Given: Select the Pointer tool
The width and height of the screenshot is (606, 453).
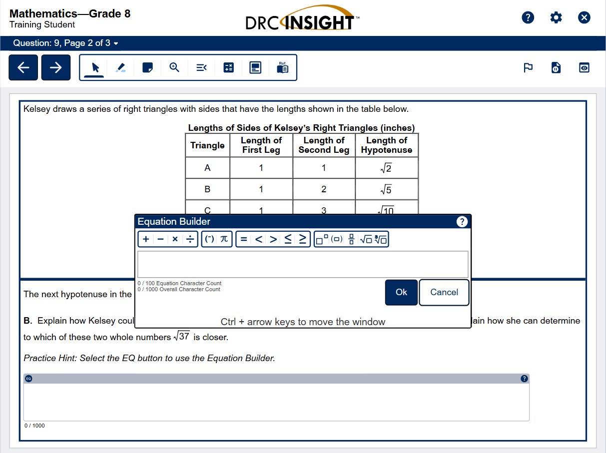Looking at the screenshot, I should (95, 67).
